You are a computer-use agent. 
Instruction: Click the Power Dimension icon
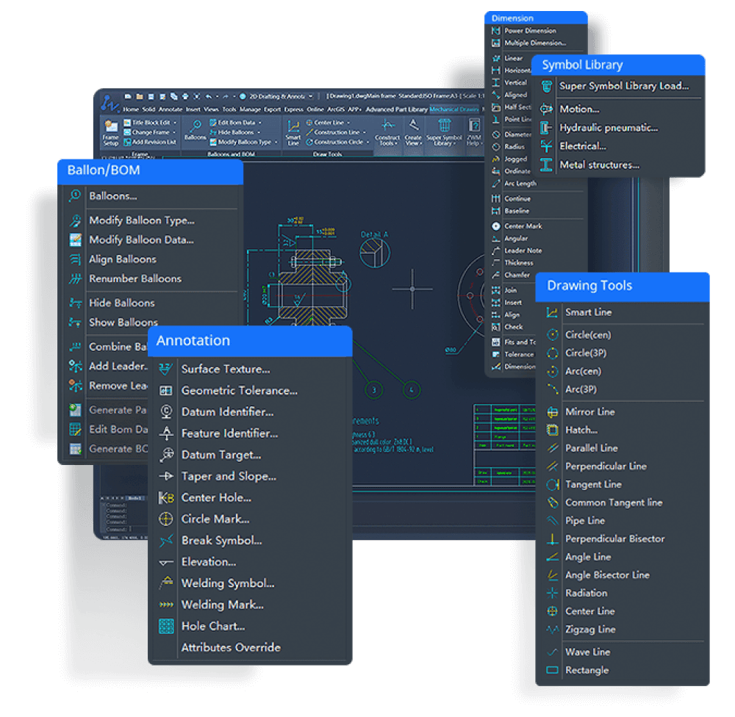pos(496,31)
